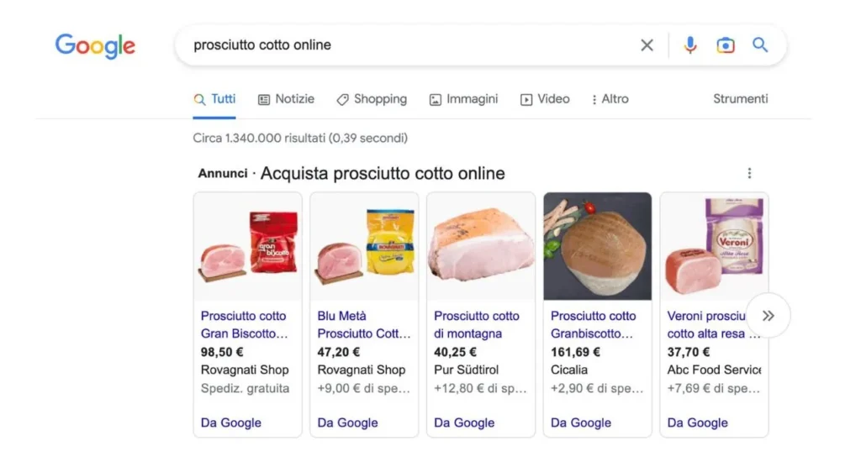Switch to the Shopping tab

pos(372,99)
